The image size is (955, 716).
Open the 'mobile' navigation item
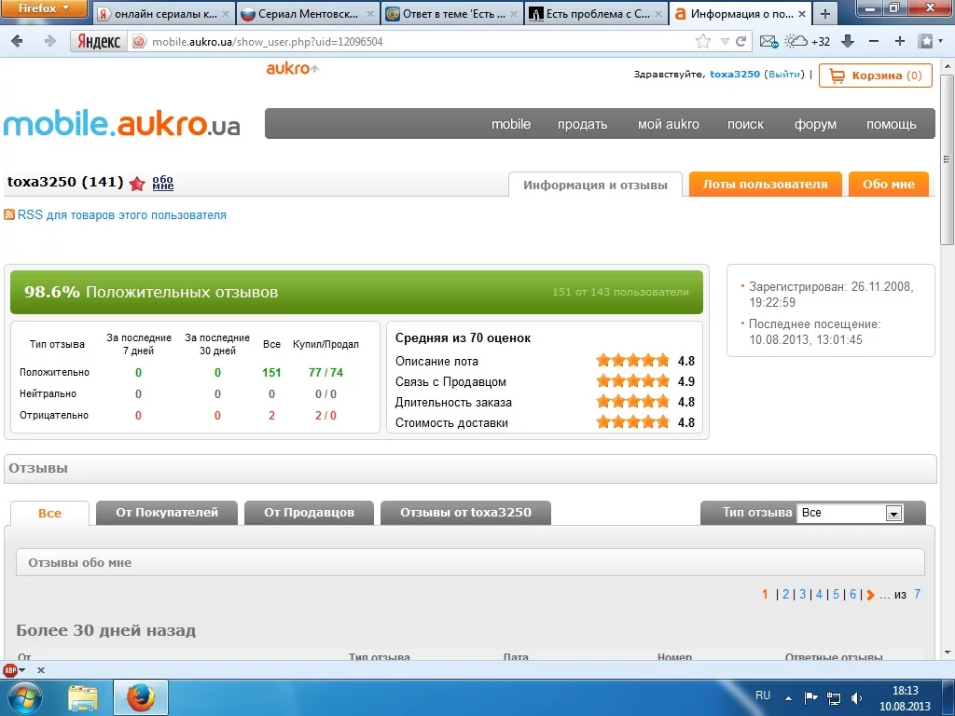(x=511, y=124)
